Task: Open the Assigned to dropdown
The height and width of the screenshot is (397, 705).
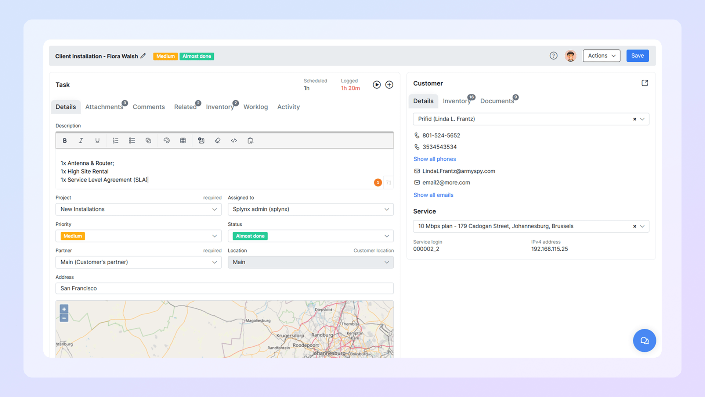Action: 386,209
